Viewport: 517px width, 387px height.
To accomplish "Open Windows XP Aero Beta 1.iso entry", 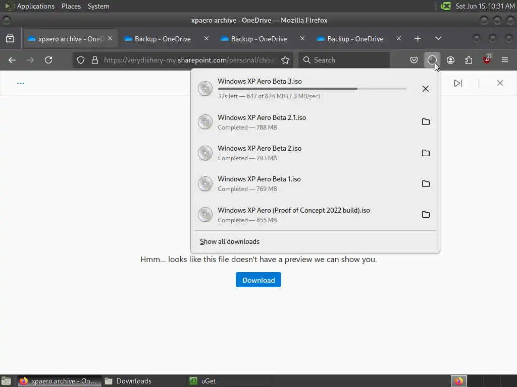I will pos(315,183).
